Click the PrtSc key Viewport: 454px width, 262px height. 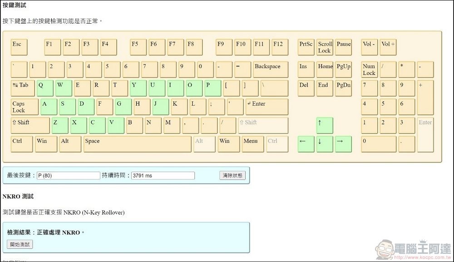(x=306, y=47)
